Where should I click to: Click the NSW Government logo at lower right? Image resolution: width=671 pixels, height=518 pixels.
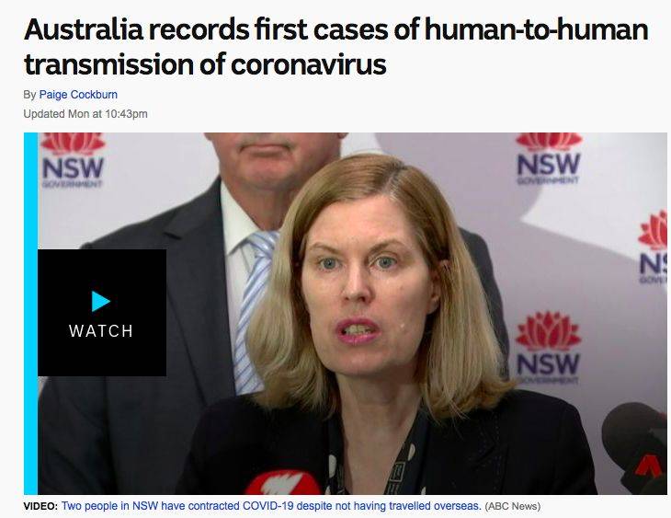click(x=548, y=348)
